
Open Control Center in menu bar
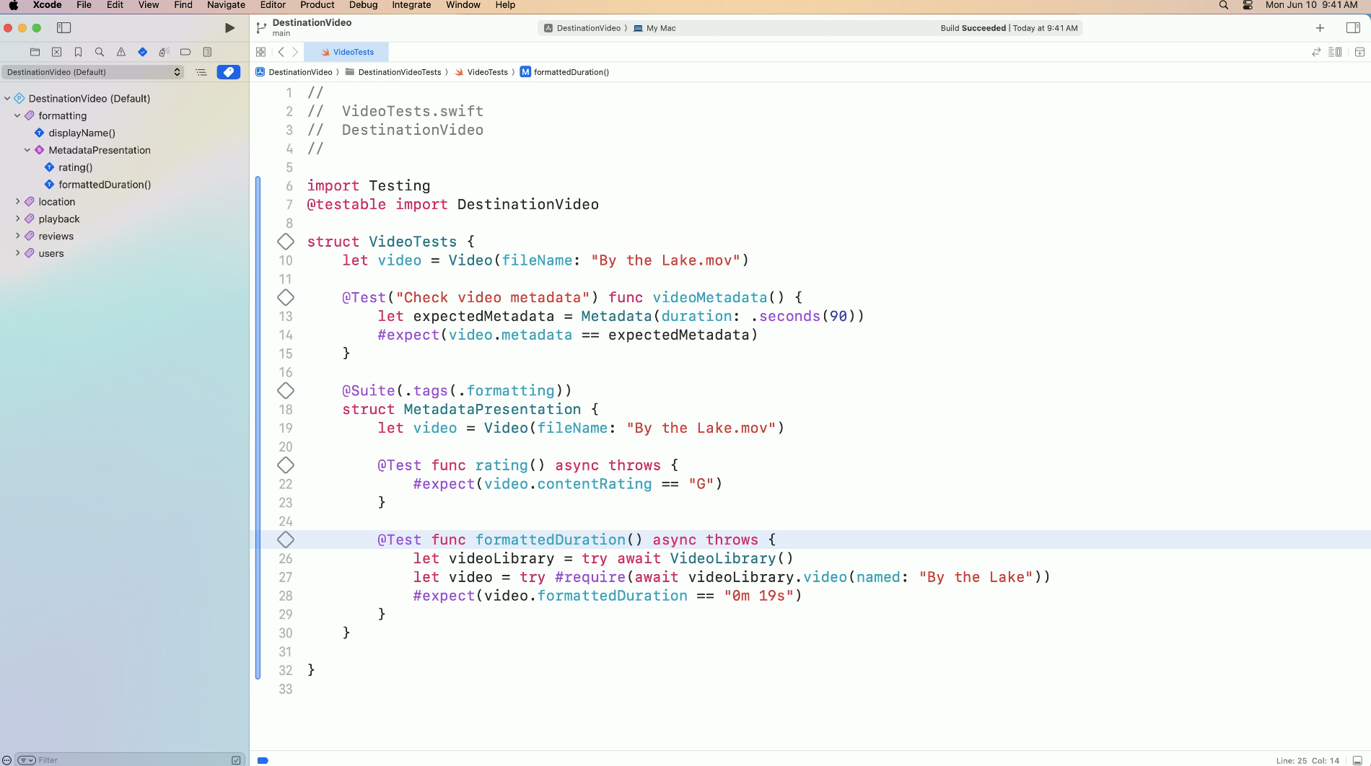tap(1248, 5)
